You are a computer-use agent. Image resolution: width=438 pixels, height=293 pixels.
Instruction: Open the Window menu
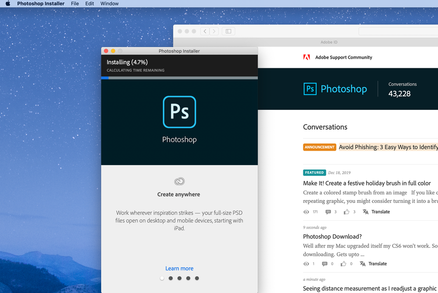[x=110, y=4]
